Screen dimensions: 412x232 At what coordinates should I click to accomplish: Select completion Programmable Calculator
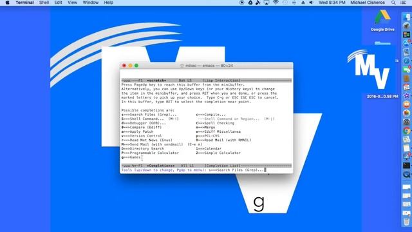pos(150,153)
